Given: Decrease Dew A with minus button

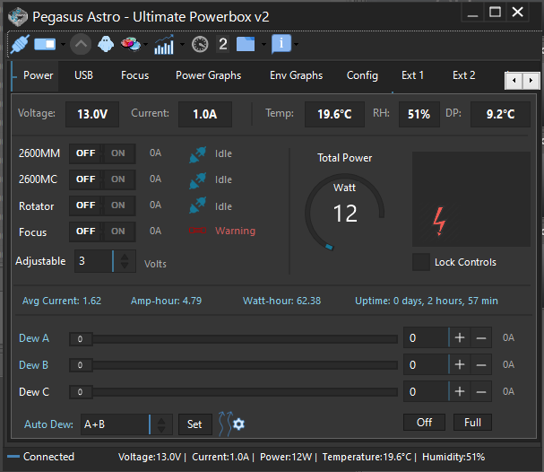Looking at the screenshot, I should [481, 337].
